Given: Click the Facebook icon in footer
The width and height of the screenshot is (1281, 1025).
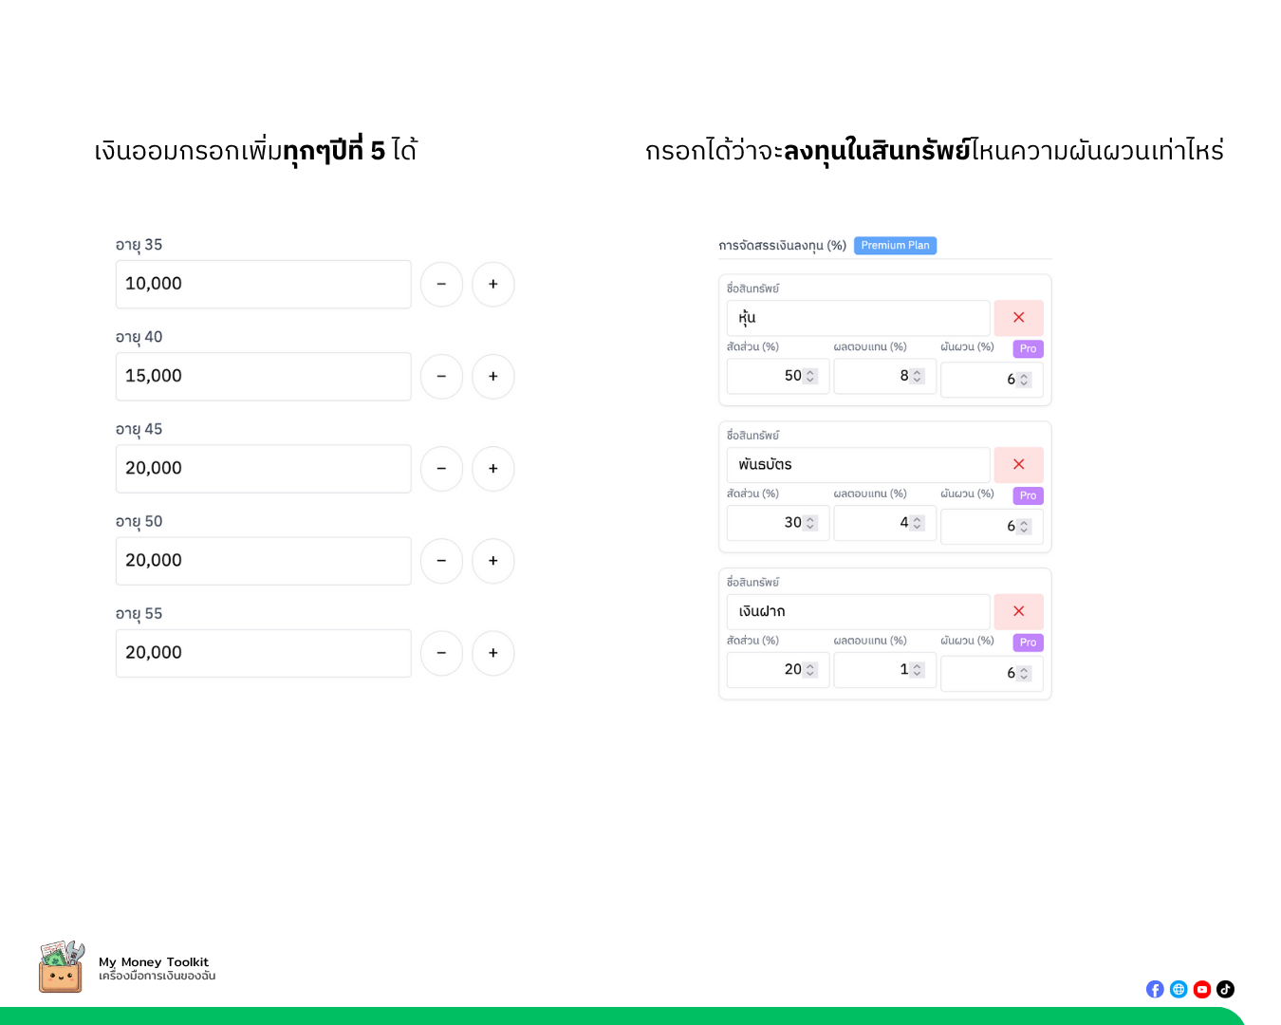Looking at the screenshot, I should pos(1155,989).
